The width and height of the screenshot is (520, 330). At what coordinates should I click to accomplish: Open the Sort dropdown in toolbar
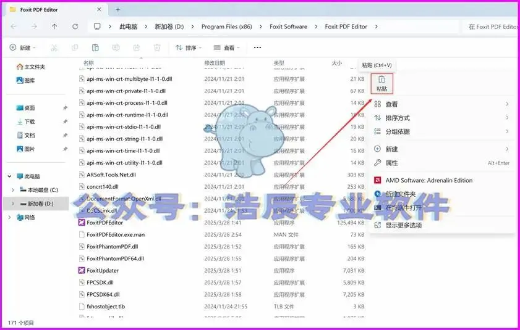(x=189, y=47)
